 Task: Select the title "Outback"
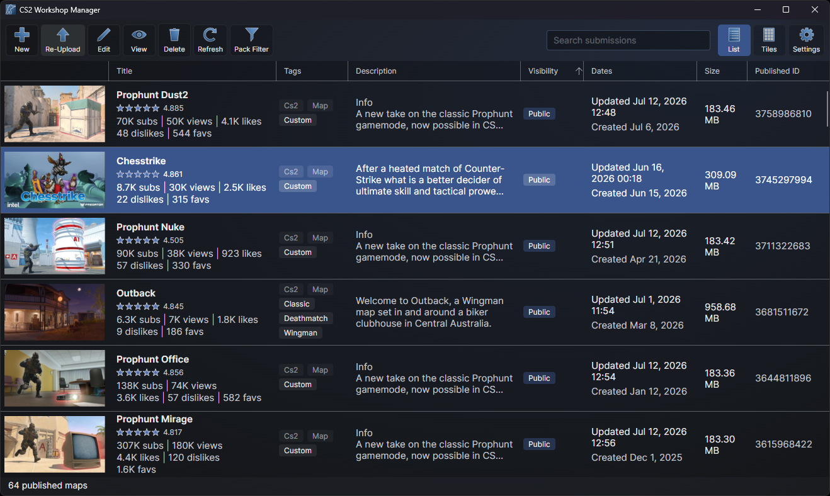point(136,293)
